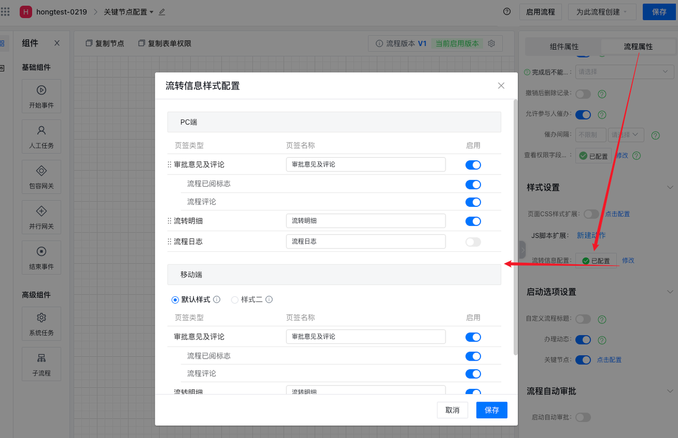
Task: Click the System Task (系统任务) gear icon
Action: (41, 318)
